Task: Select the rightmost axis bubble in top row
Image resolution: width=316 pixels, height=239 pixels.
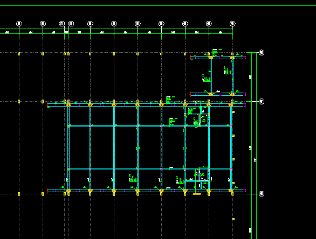Action: pyautogui.click(x=232, y=24)
